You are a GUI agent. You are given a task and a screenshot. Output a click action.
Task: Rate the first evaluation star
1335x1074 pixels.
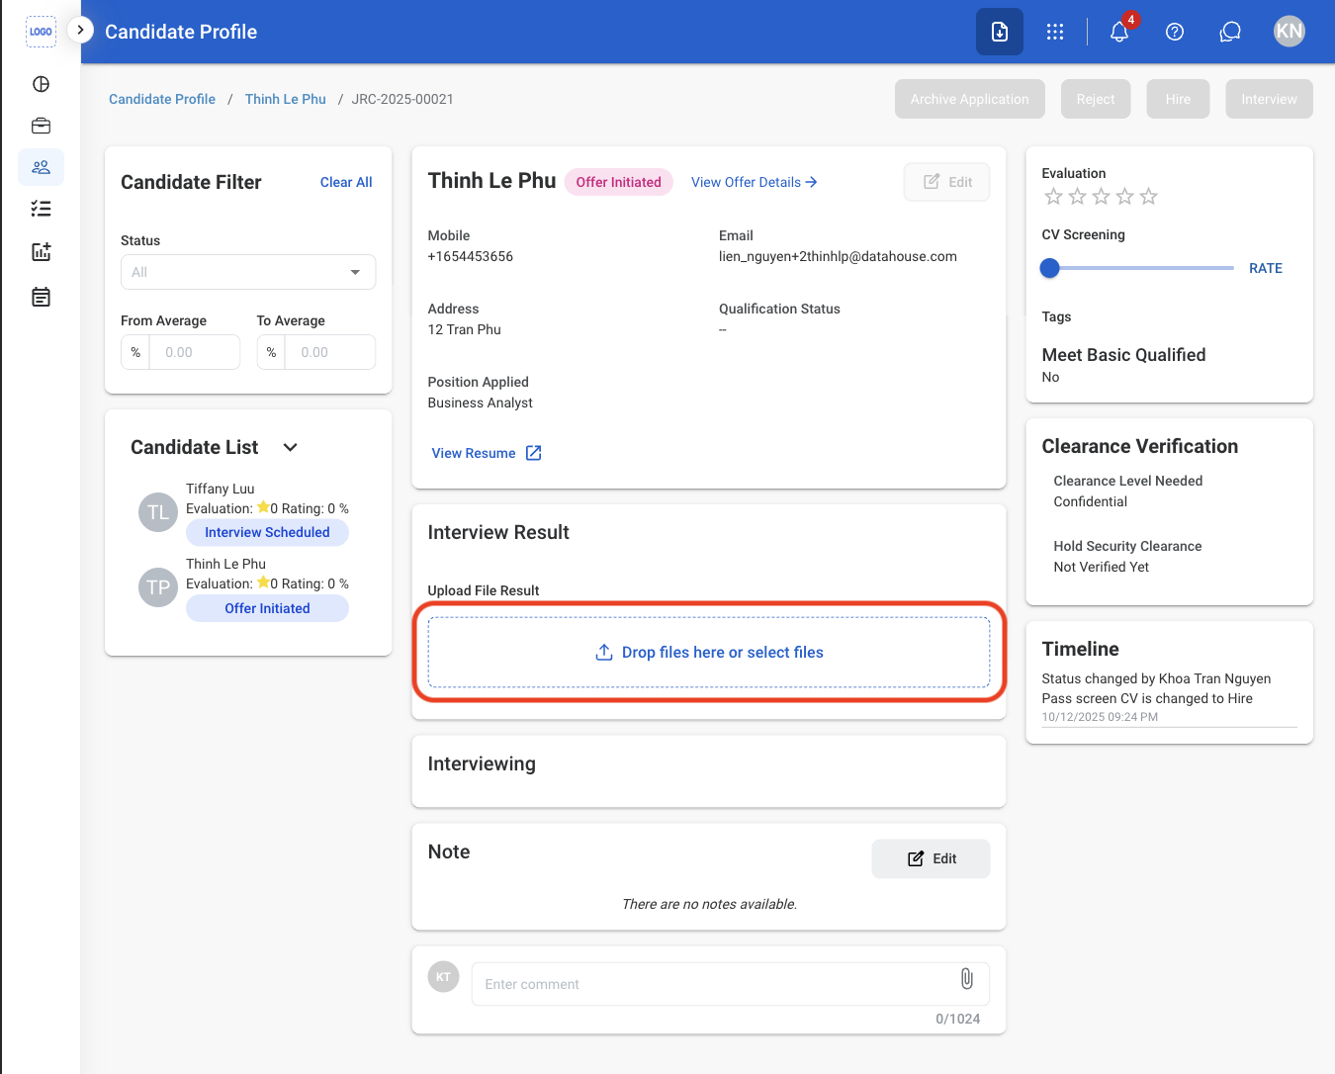[x=1053, y=197]
